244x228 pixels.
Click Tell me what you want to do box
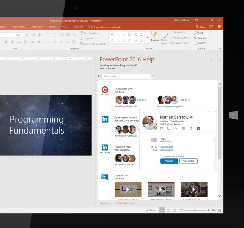click(x=105, y=27)
